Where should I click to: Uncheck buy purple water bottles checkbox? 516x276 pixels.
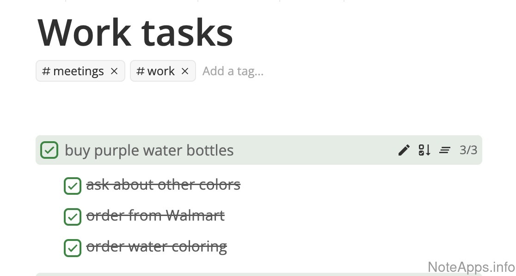[49, 150]
